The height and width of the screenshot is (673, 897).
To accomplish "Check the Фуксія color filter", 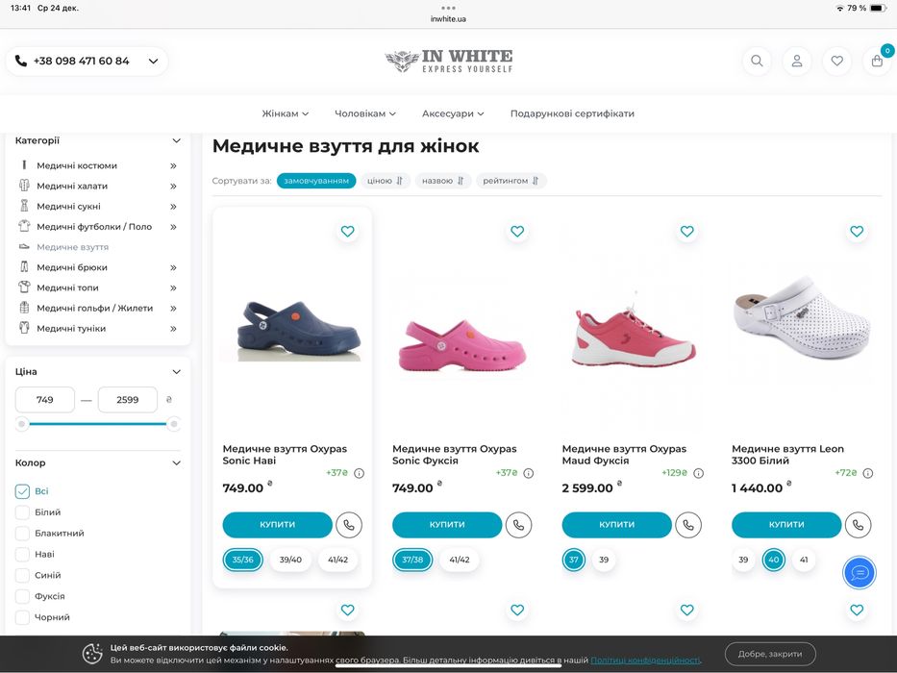I will point(22,596).
